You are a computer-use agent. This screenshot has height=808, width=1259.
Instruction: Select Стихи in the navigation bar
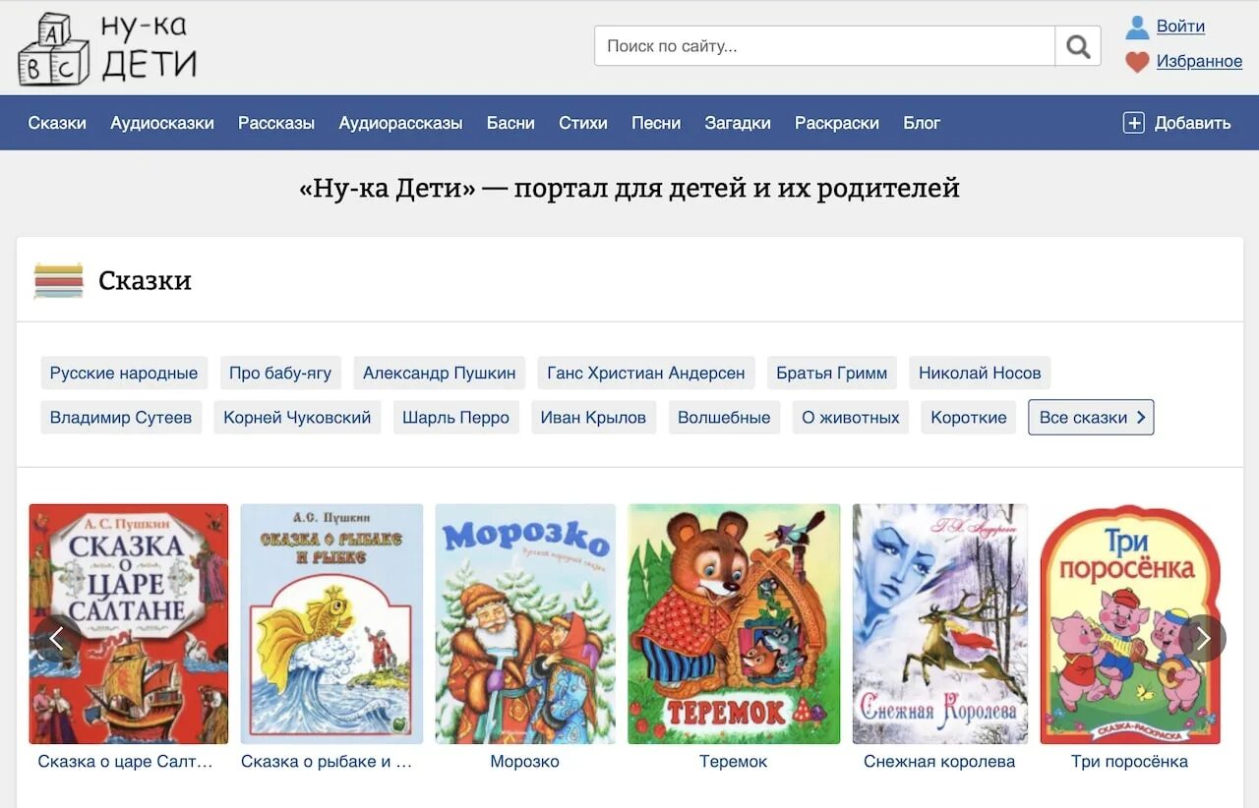[583, 123]
